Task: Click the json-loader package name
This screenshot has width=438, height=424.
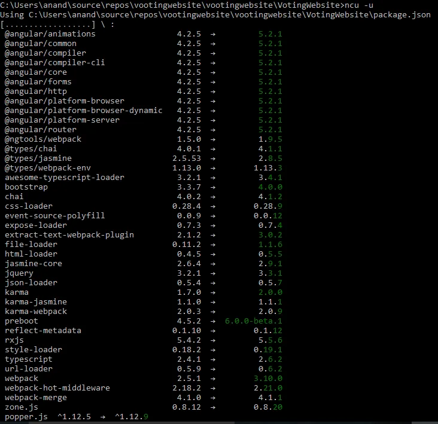Action: point(31,283)
